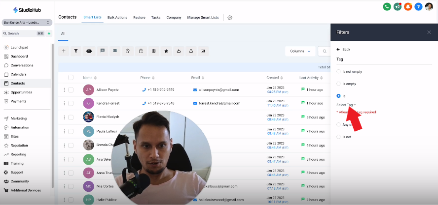Click the email icon for Kendra Forrest

point(195,103)
